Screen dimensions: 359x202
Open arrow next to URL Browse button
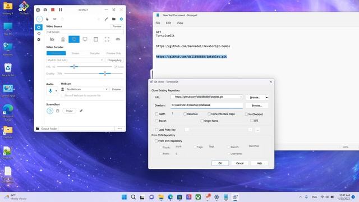point(267,98)
